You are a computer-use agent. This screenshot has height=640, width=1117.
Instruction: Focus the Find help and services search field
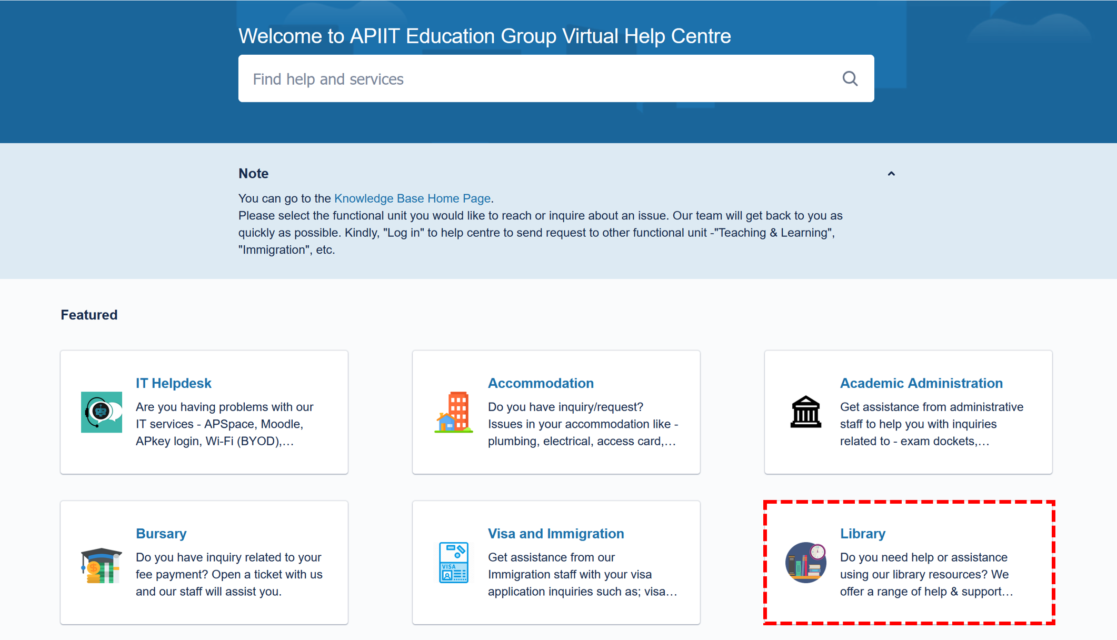point(556,78)
